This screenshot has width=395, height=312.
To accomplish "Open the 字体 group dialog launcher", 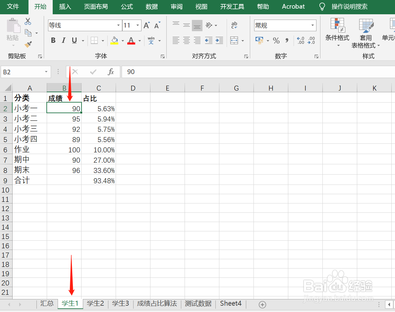I will (162, 56).
